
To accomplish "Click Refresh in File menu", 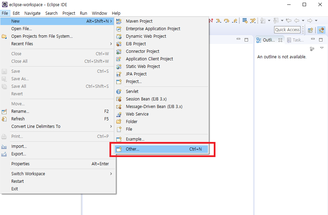I will [x=57, y=119].
